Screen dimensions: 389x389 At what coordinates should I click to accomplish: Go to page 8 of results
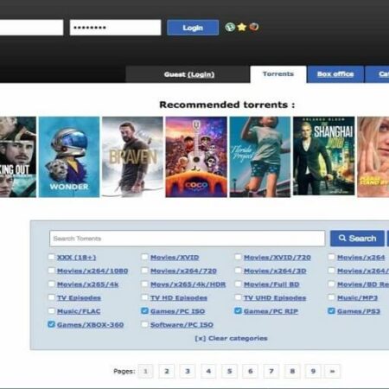(292, 371)
